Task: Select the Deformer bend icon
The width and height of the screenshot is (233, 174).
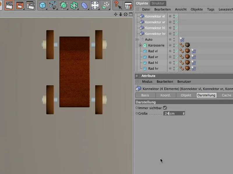Action: click(x=84, y=5)
